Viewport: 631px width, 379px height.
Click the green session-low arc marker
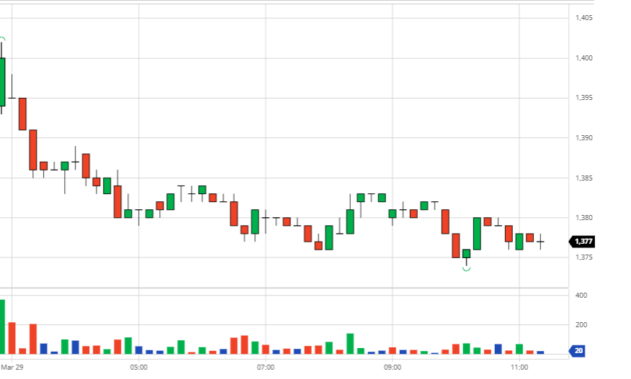pos(467,268)
